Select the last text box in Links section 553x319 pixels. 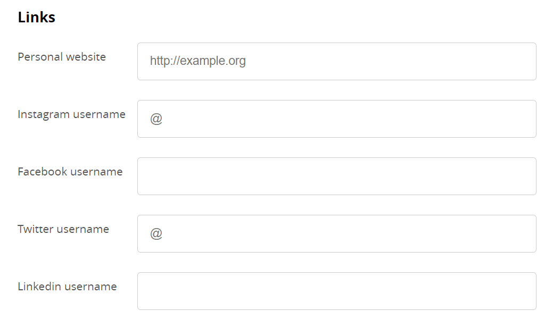336,291
